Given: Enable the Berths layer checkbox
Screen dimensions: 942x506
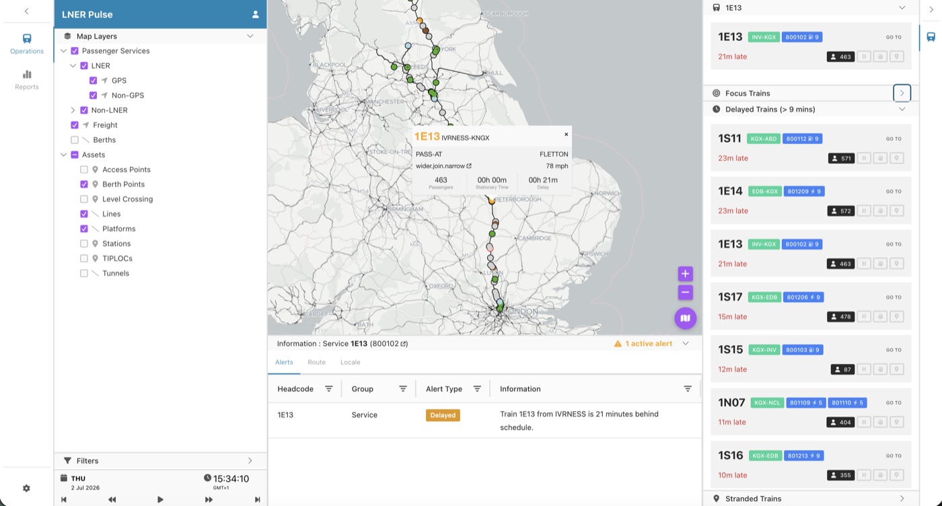Looking at the screenshot, I should (75, 140).
